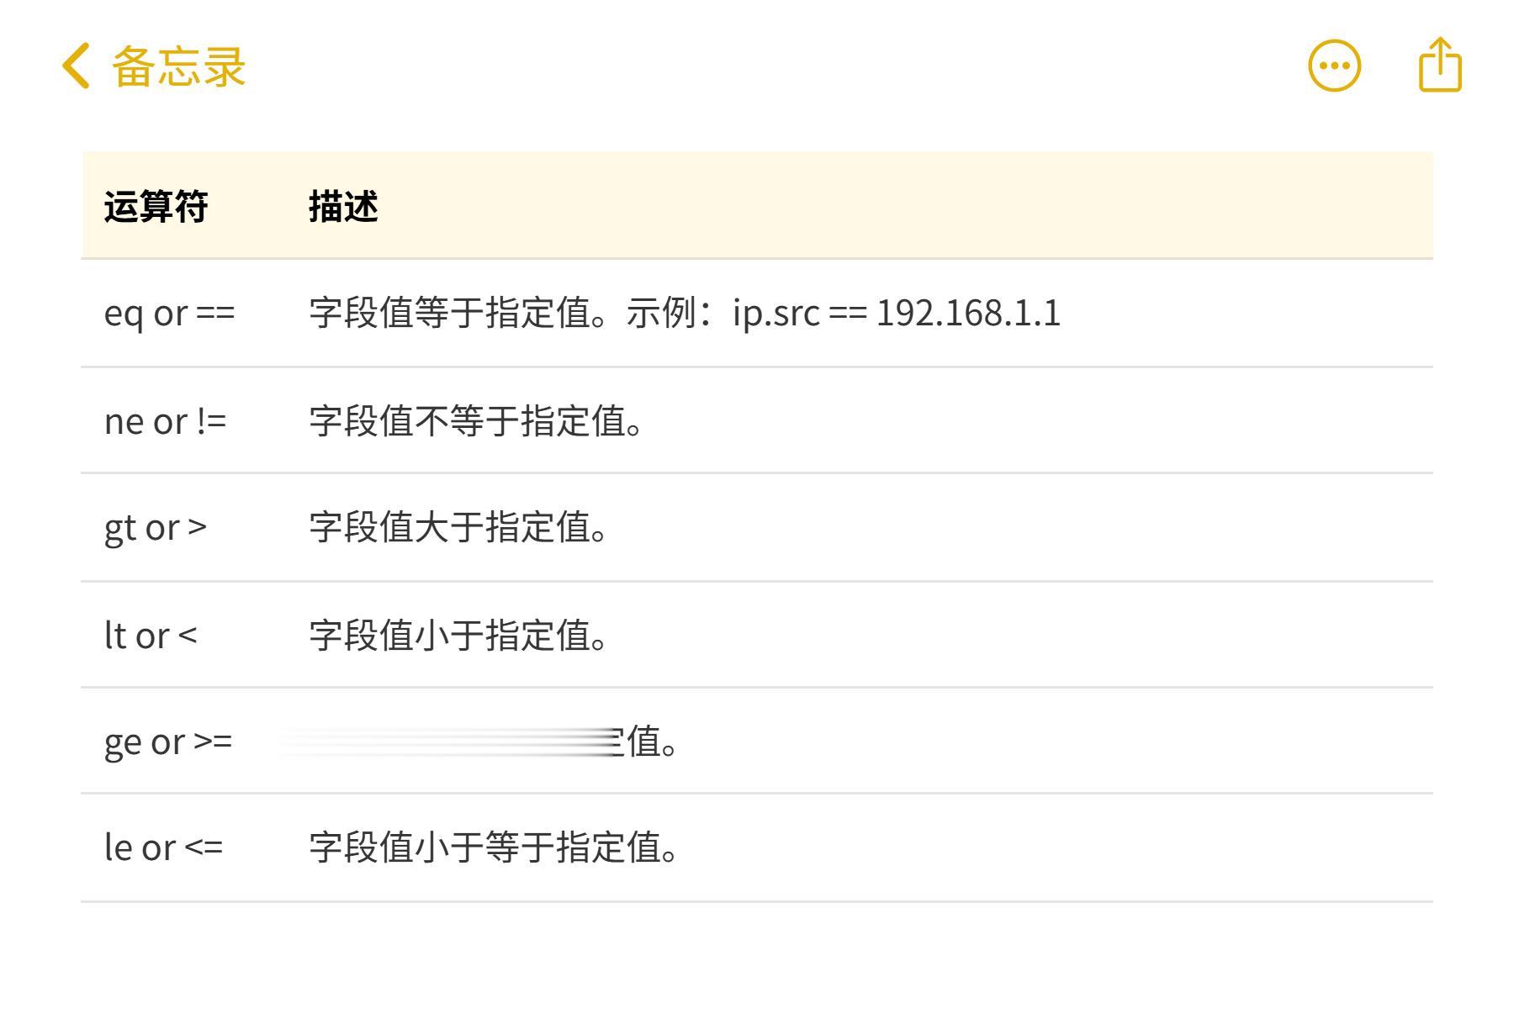Select the 'le or <=' cell
The height and width of the screenshot is (1024, 1514).
pyautogui.click(x=164, y=847)
